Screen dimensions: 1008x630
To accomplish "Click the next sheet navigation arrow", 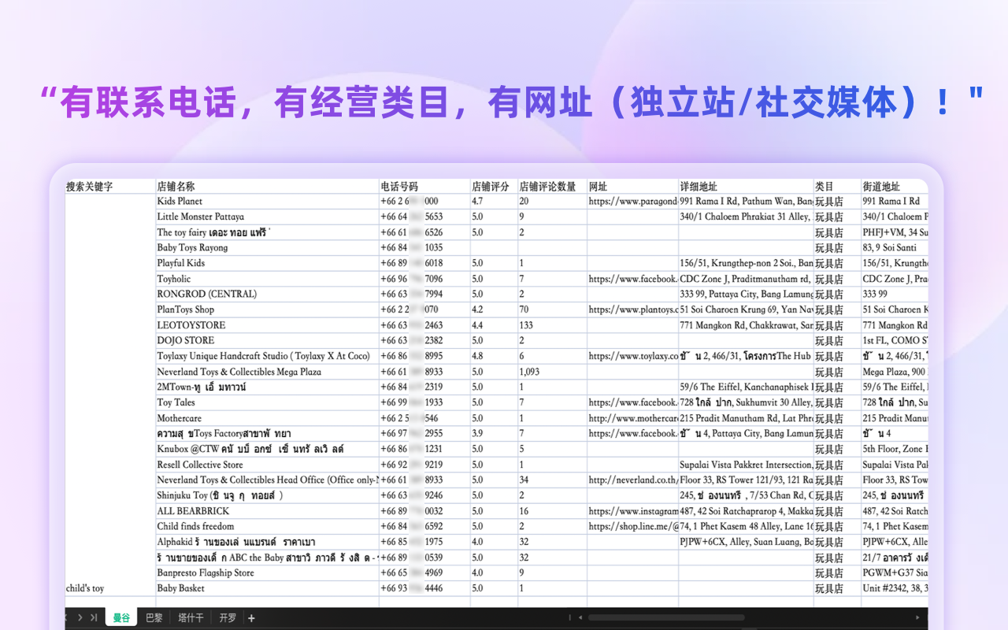I will pyautogui.click(x=79, y=617).
